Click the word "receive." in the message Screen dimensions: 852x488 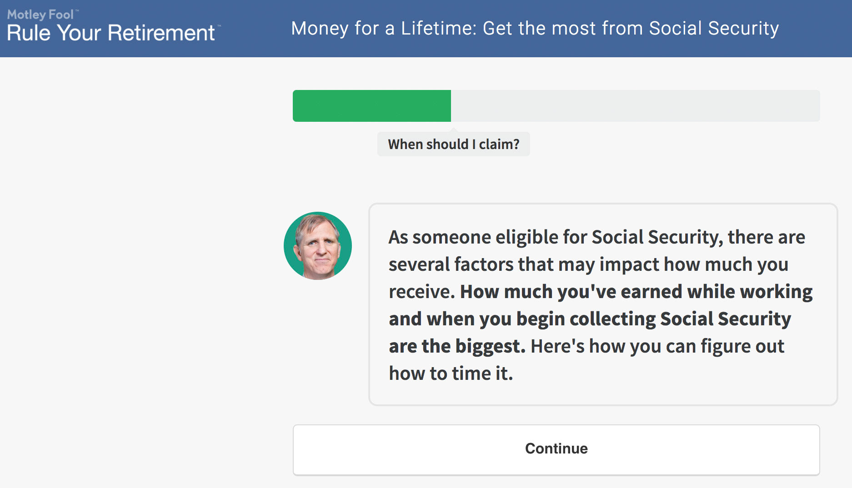click(x=421, y=292)
